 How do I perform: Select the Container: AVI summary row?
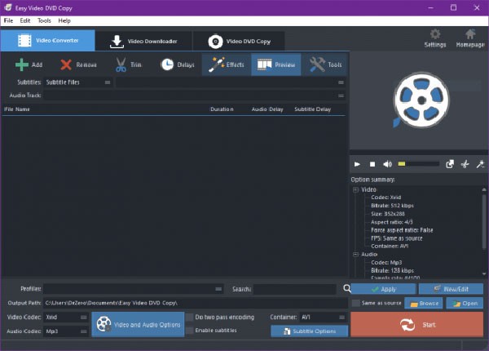pyautogui.click(x=390, y=246)
